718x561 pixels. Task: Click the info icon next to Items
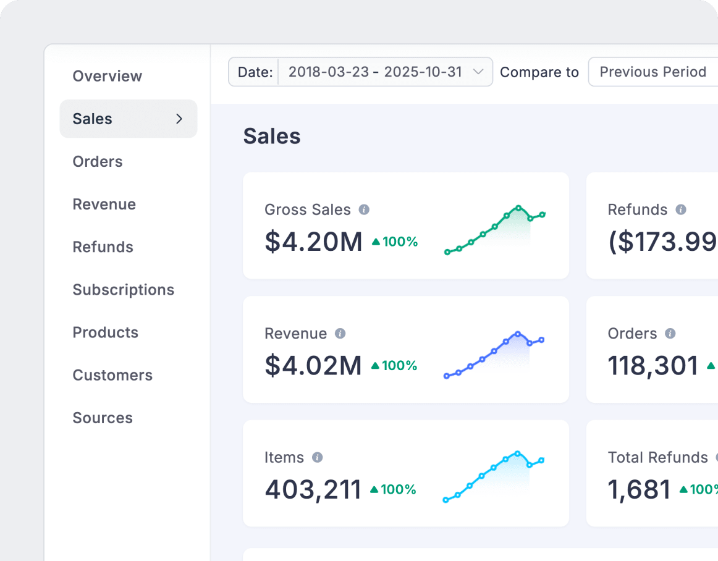[318, 457]
